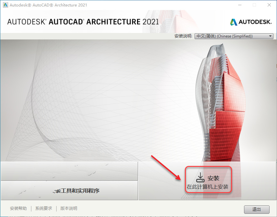This screenshot has height=217, width=277.
Task: Open 安装工具和实用程序 (Install Tools and Utilities)
Action: pos(69,190)
